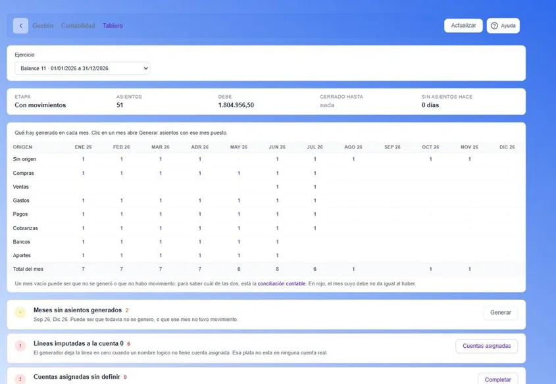Click the Meses sin asientos generados heading
Image resolution: width=556 pixels, height=384 pixels.
pos(78,310)
